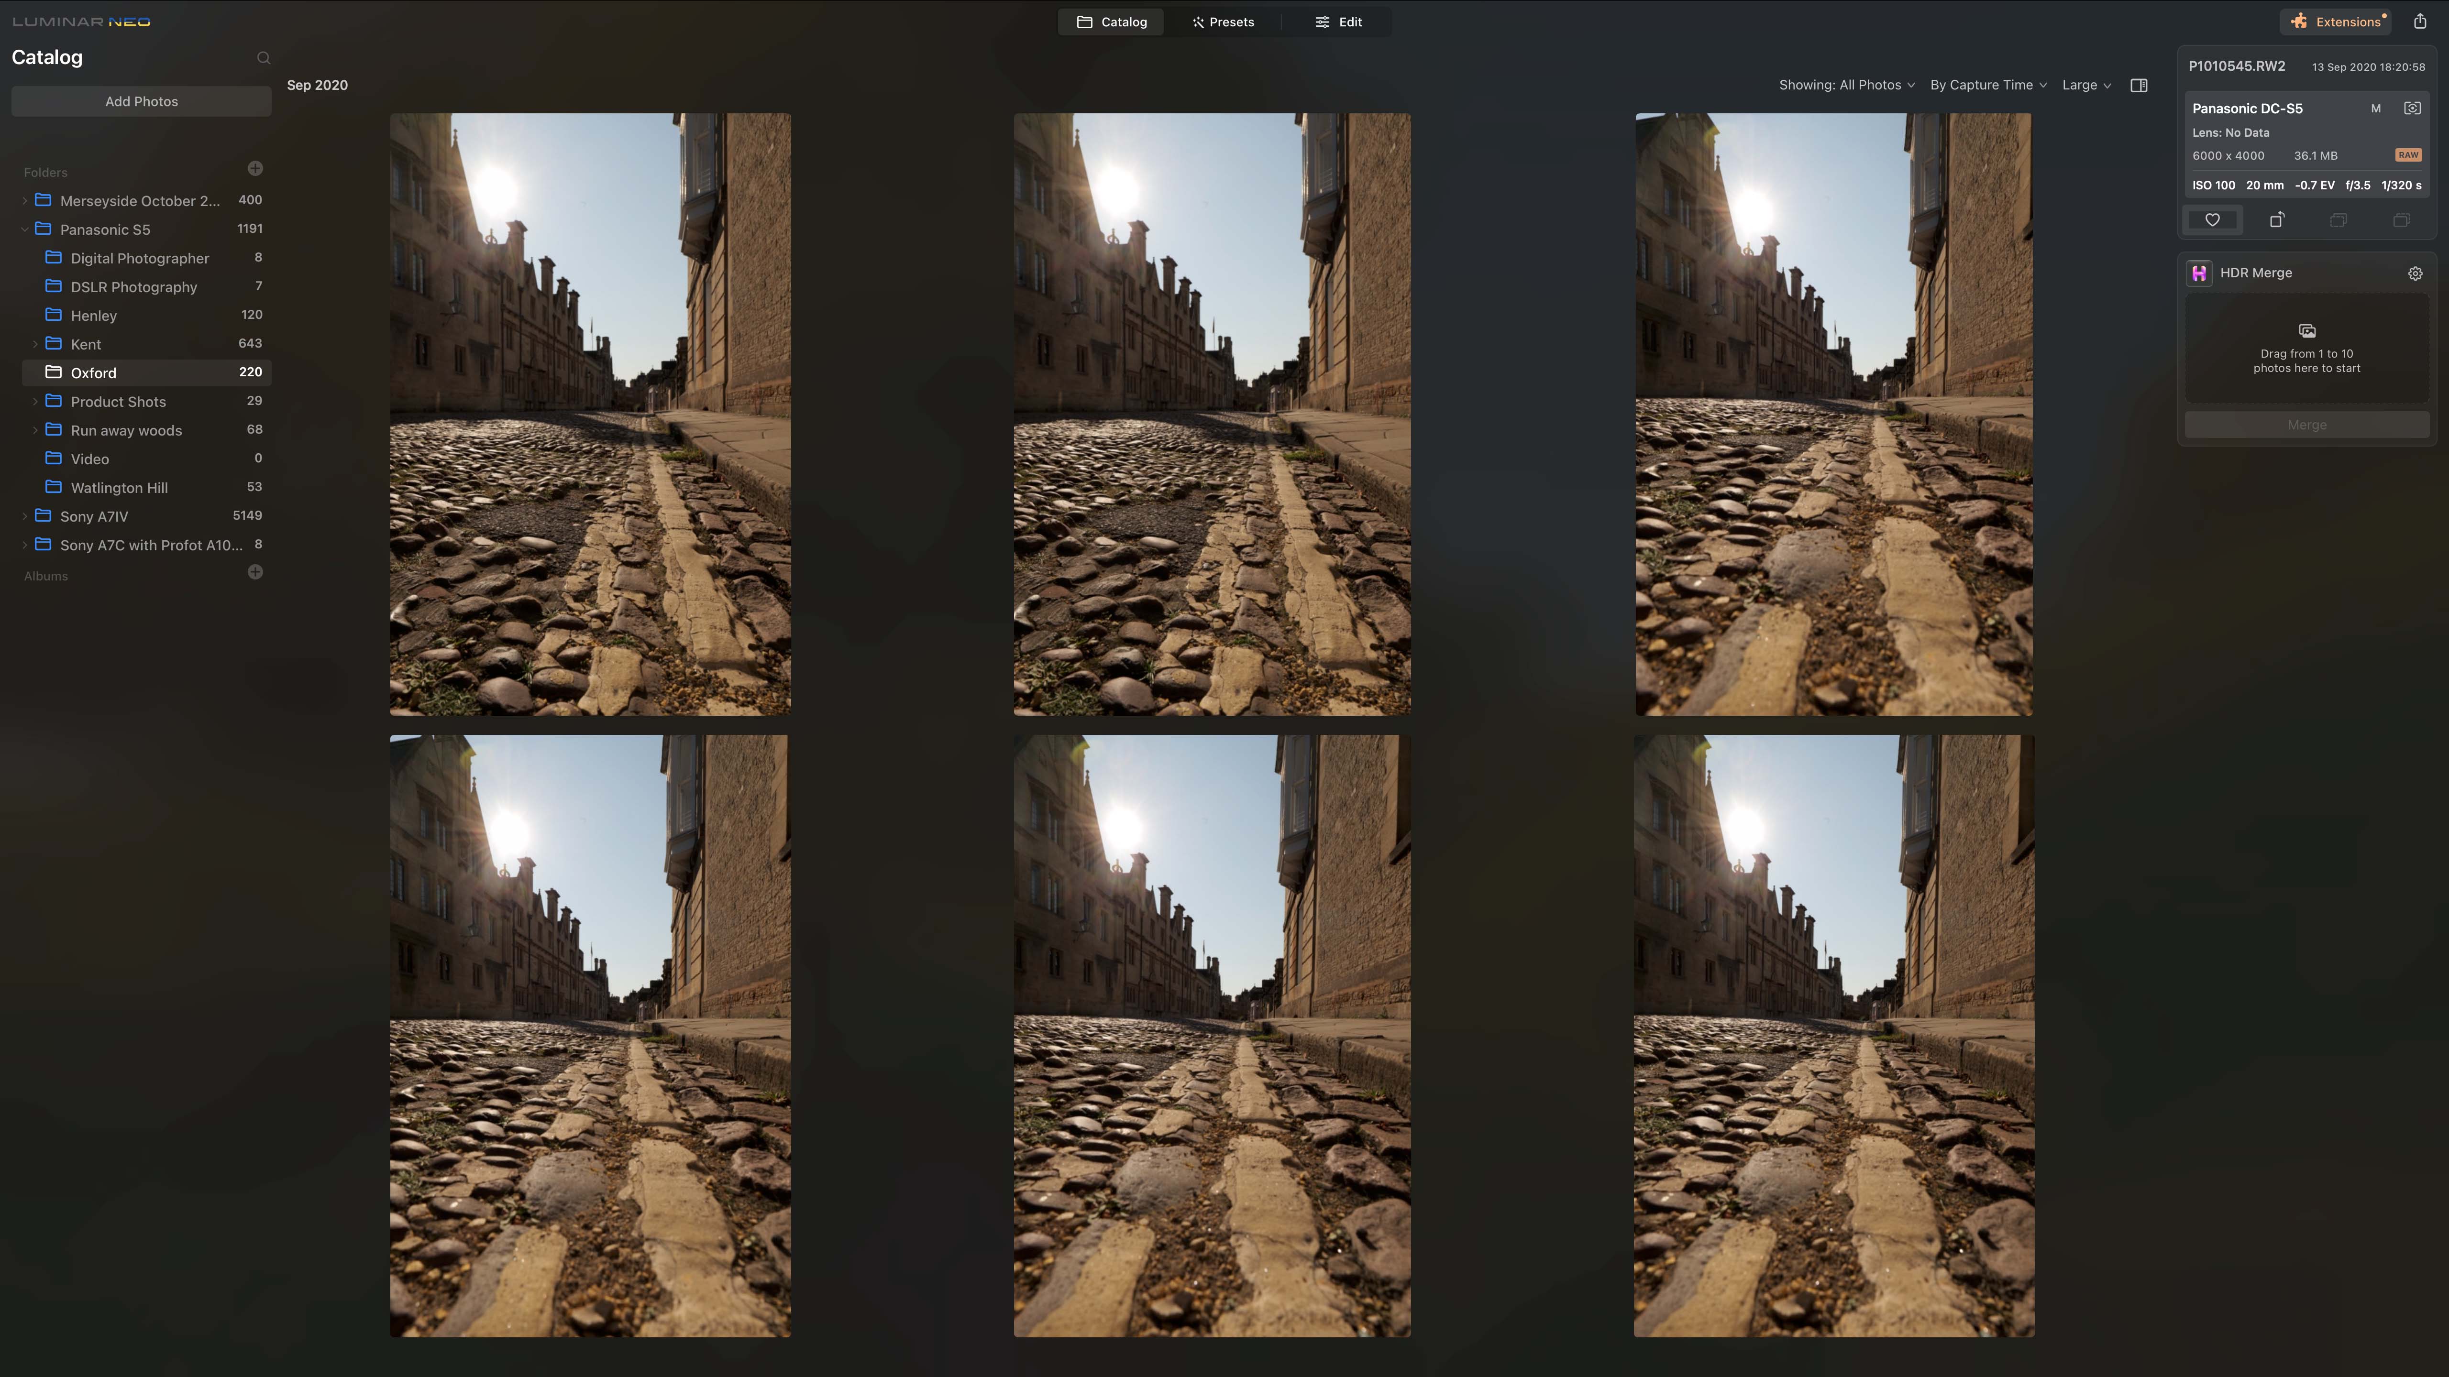Click the rotate photo icon in info panel

(2276, 219)
